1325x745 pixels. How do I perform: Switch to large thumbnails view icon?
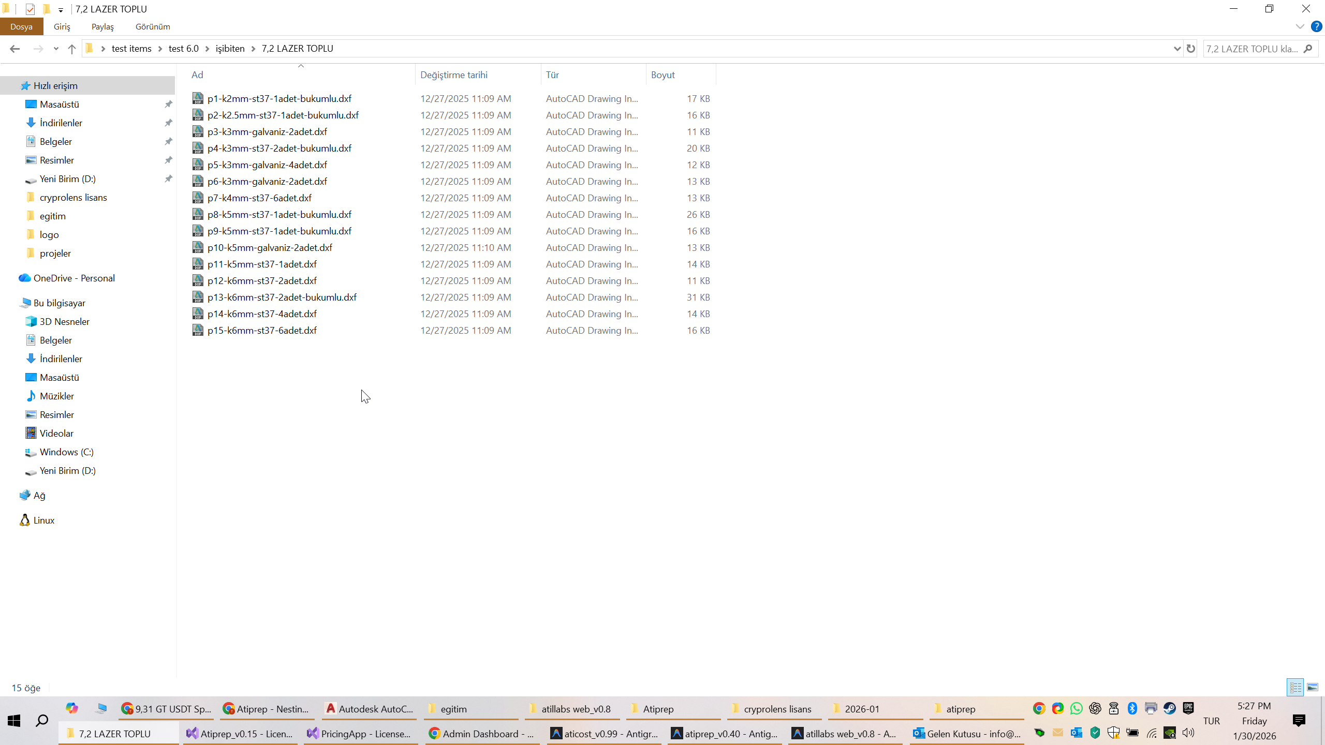[1313, 687]
